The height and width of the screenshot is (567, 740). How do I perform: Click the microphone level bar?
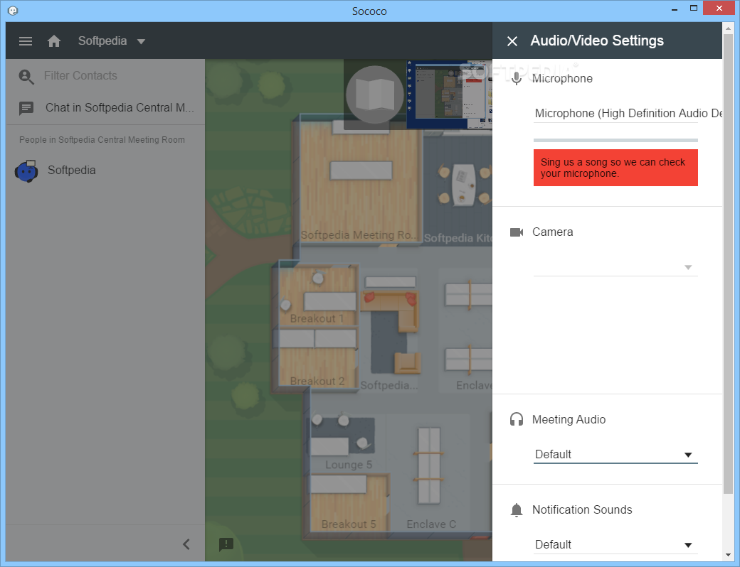pos(615,140)
